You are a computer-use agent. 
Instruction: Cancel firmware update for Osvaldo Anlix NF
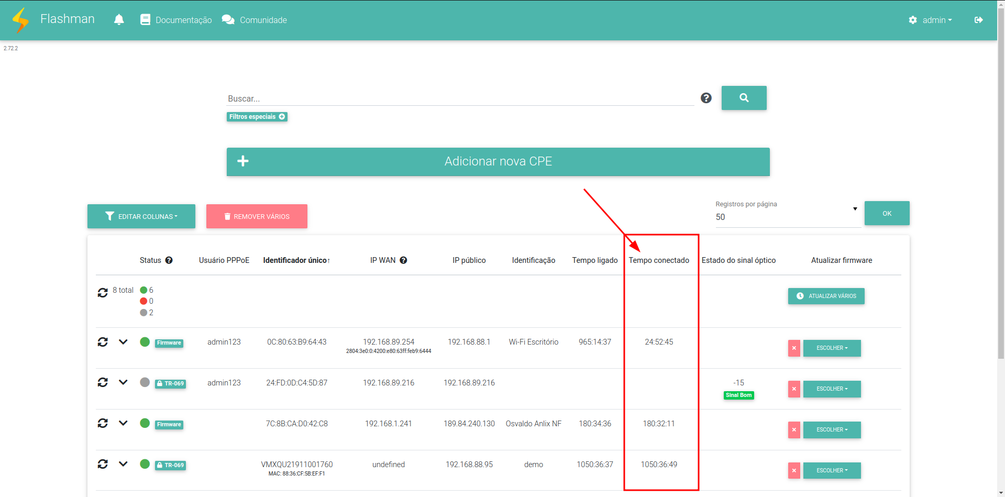(x=794, y=430)
